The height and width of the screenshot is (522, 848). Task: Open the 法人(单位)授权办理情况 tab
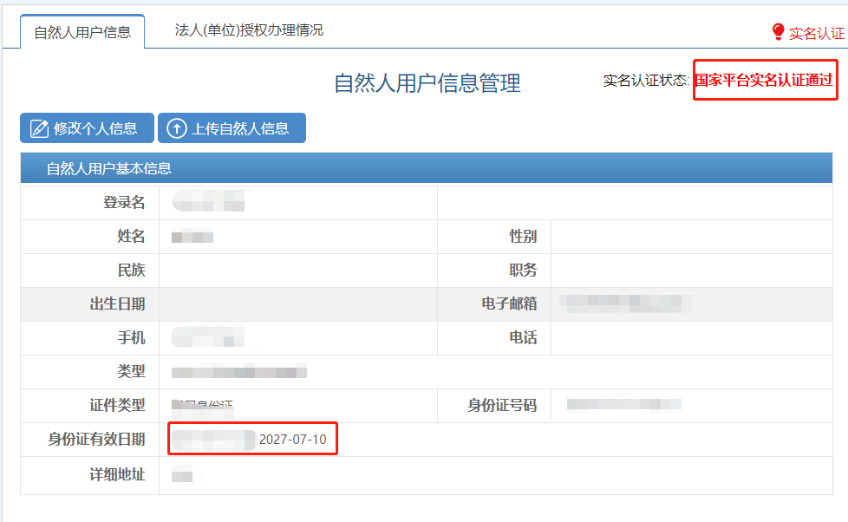point(249,29)
